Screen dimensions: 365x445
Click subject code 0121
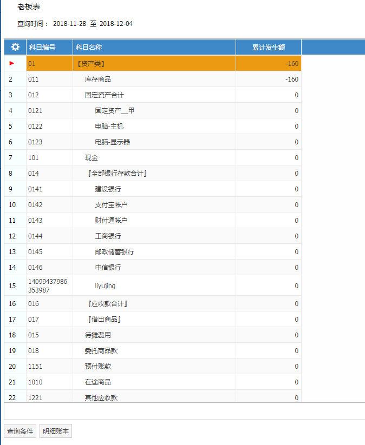point(35,111)
